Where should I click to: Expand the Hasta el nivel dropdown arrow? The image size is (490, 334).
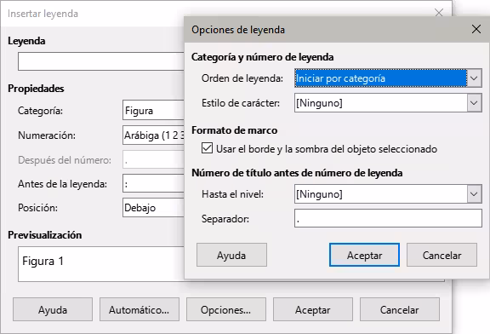[x=474, y=194]
